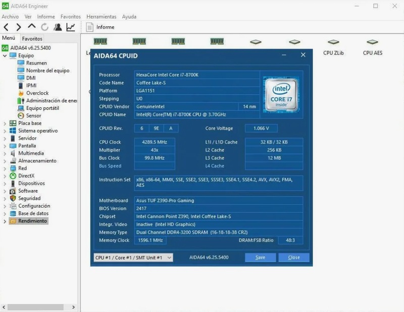
Task: Expand the Pantalla tree node
Action: coord(5,146)
